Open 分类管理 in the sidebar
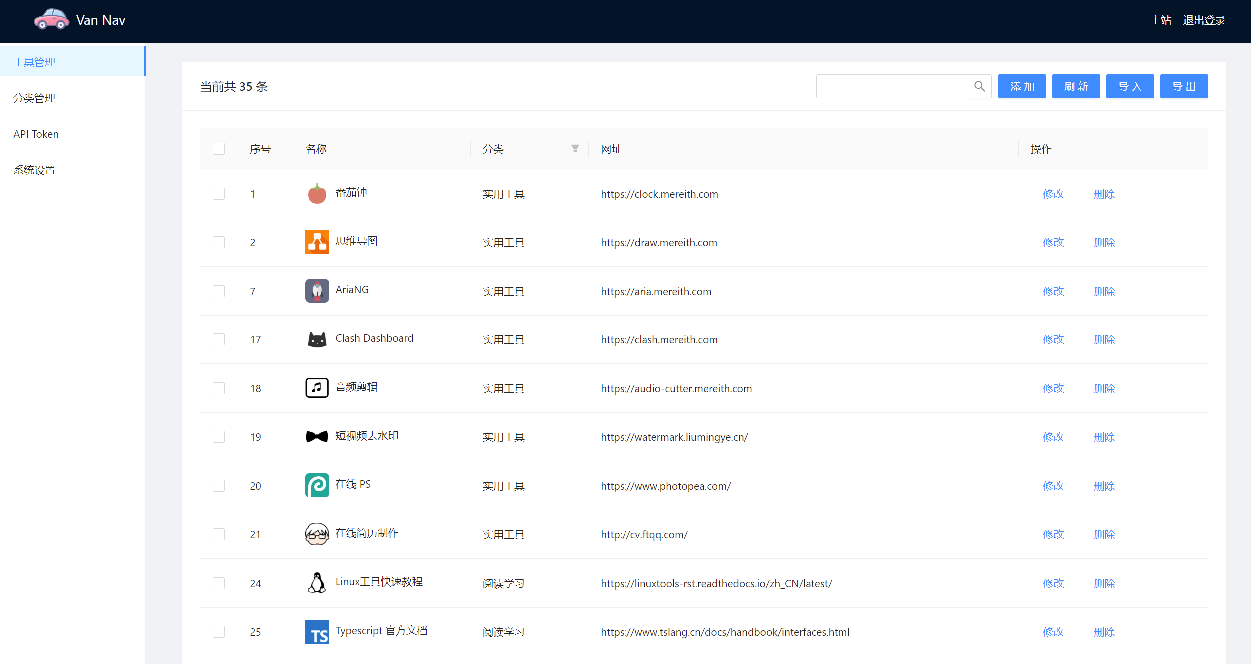Viewport: 1251px width, 664px height. (x=34, y=98)
